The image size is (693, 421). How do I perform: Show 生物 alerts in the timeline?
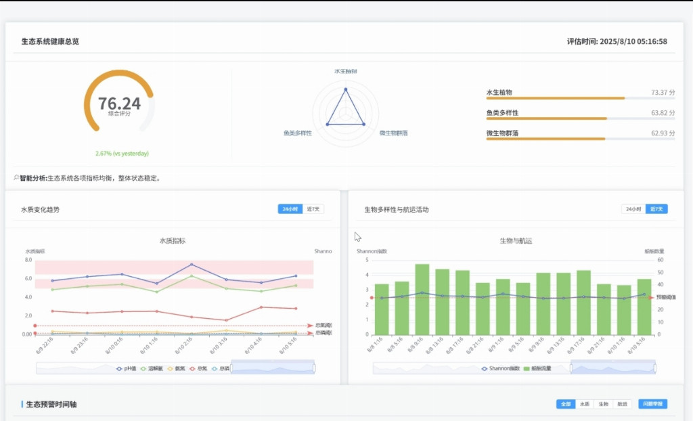(x=603, y=404)
